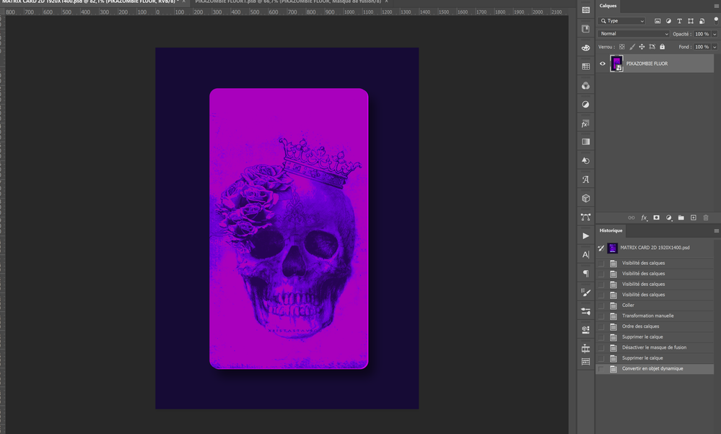The height and width of the screenshot is (434, 721).
Task: Select the Lock all padlock icon
Action: coord(663,47)
